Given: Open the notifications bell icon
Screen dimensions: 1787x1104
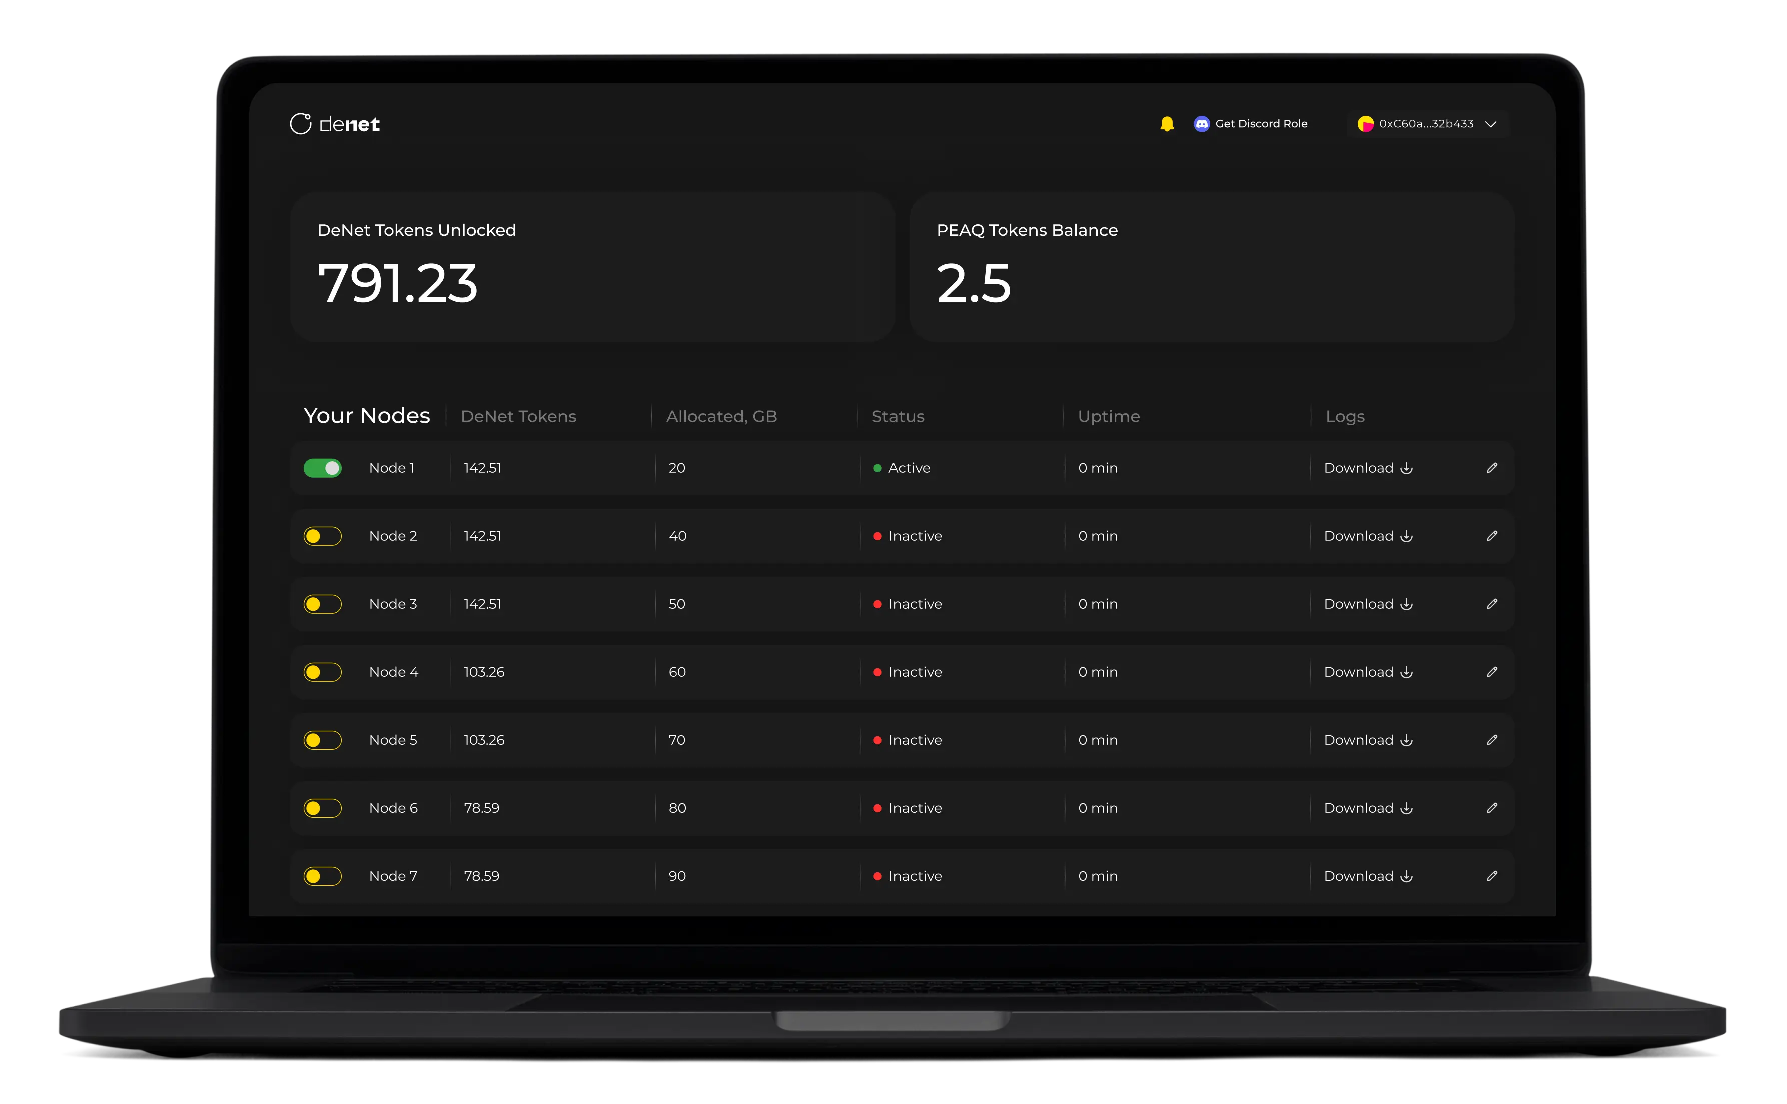Looking at the screenshot, I should pyautogui.click(x=1167, y=124).
